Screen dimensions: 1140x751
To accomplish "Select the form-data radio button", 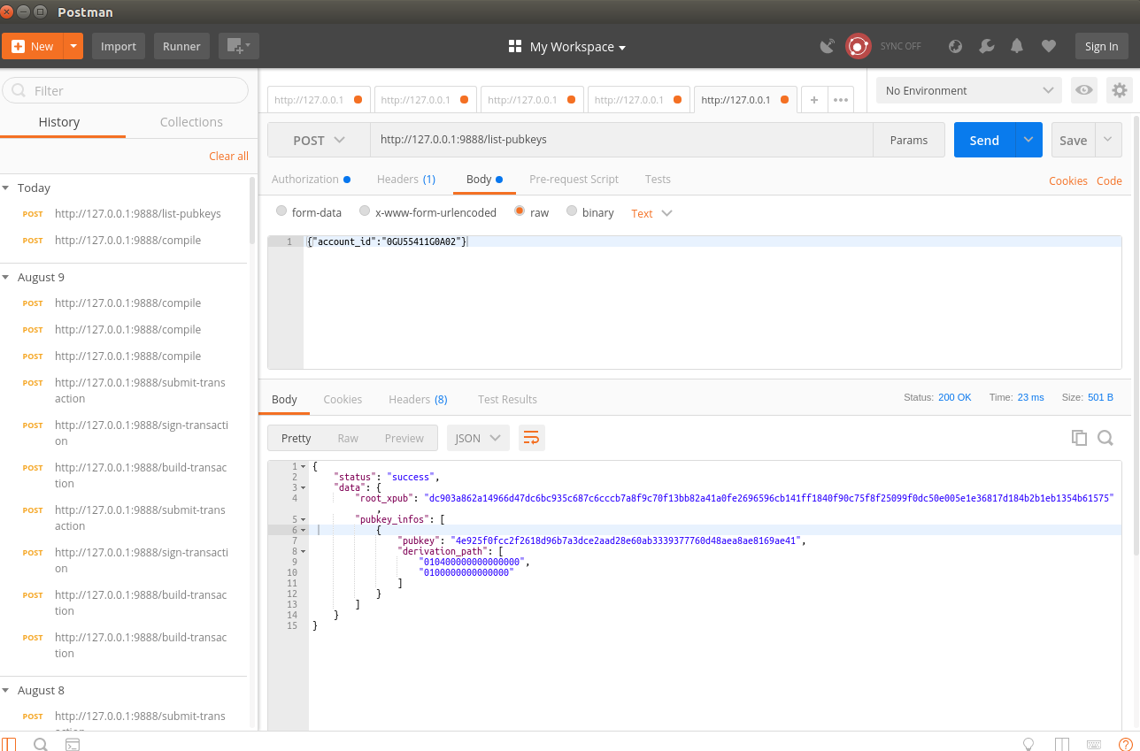I will (281, 211).
